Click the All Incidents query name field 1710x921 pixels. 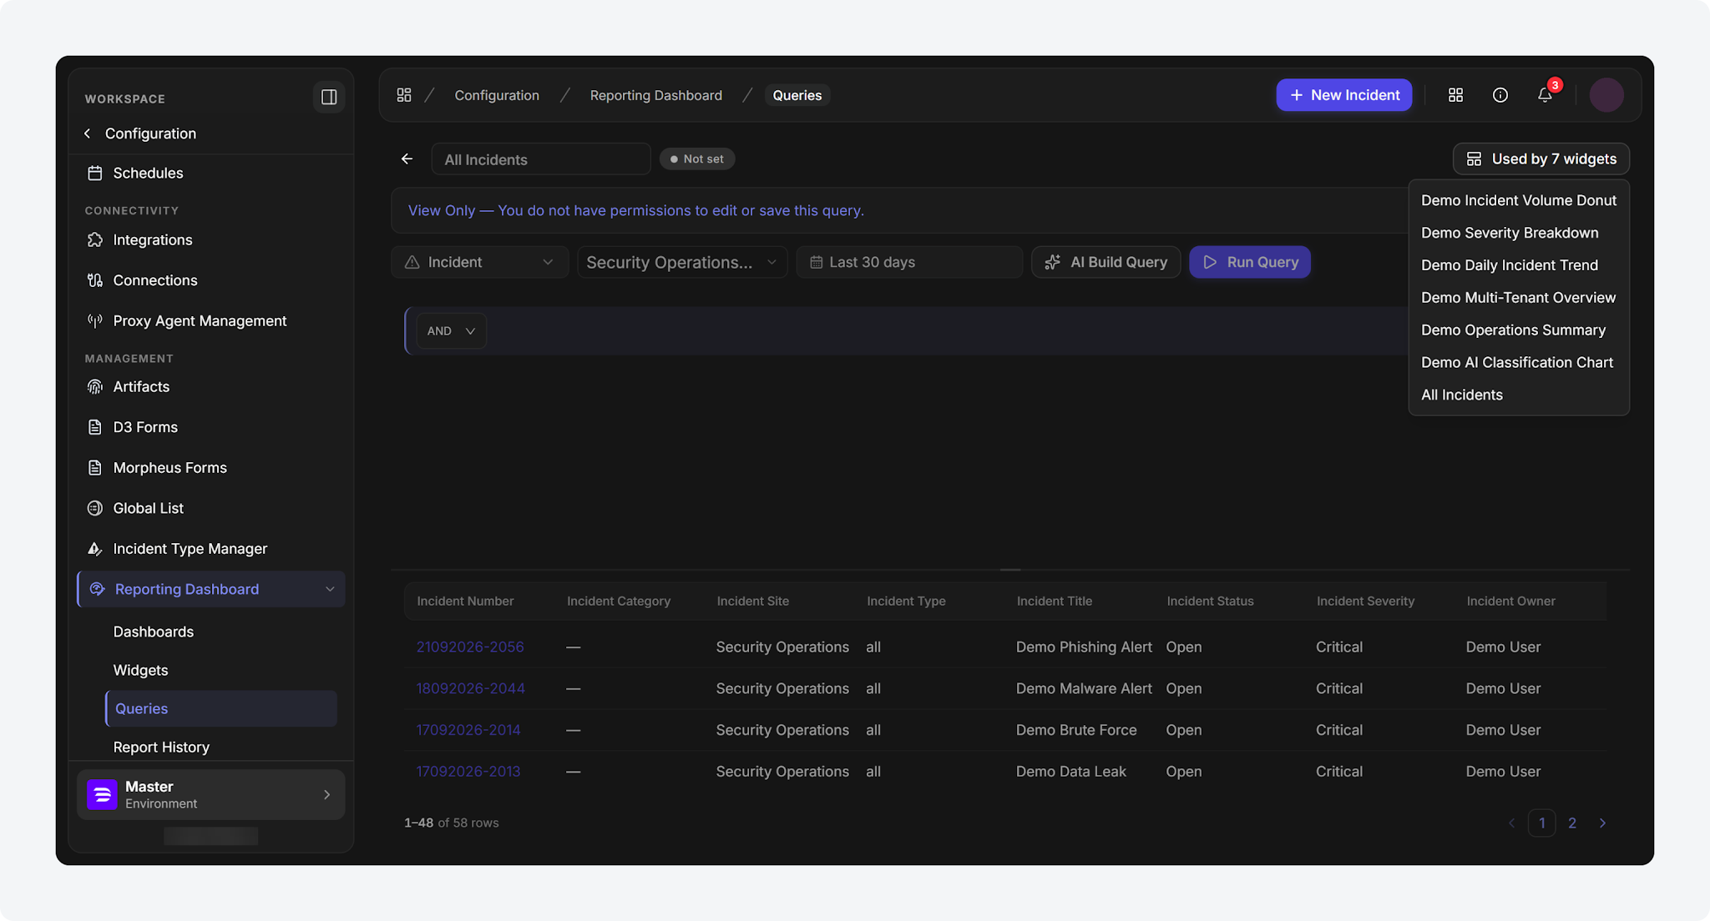coord(541,159)
